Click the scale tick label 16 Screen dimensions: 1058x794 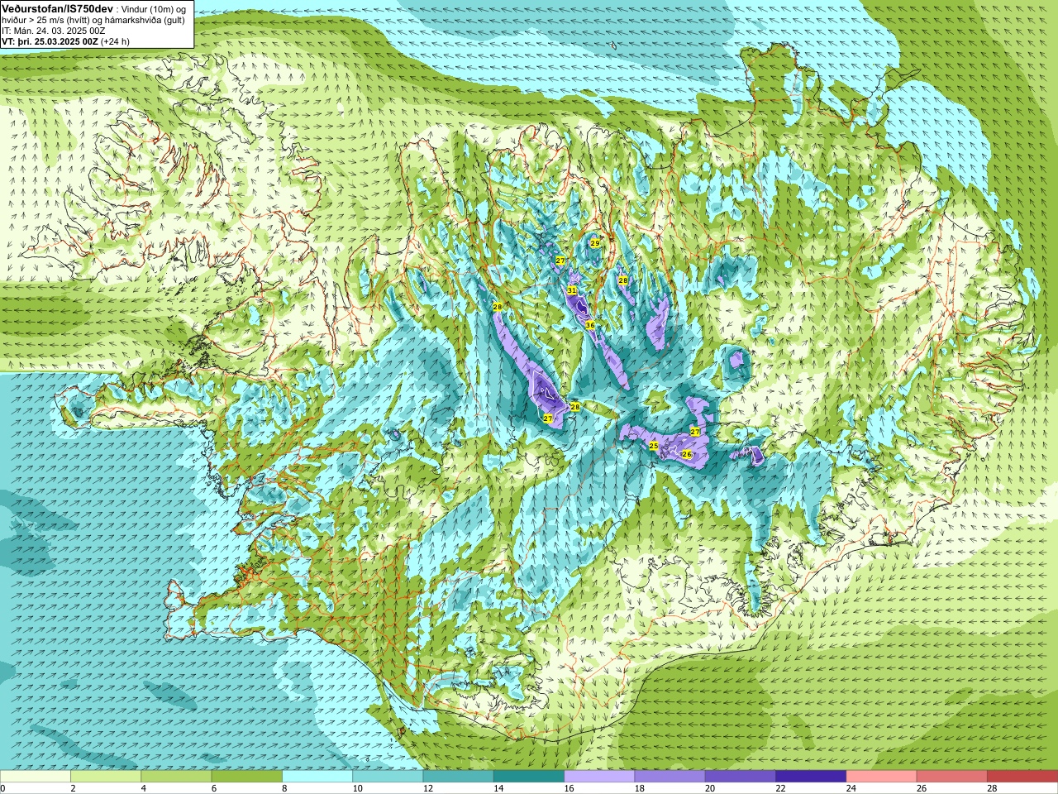tap(569, 788)
